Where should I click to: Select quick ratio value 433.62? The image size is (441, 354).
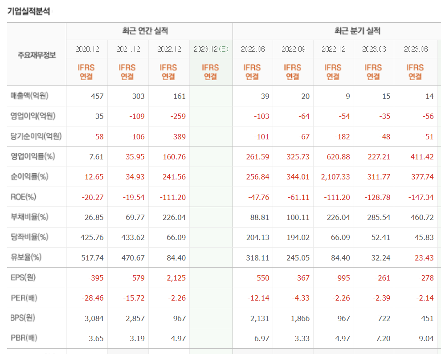[x=133, y=238]
